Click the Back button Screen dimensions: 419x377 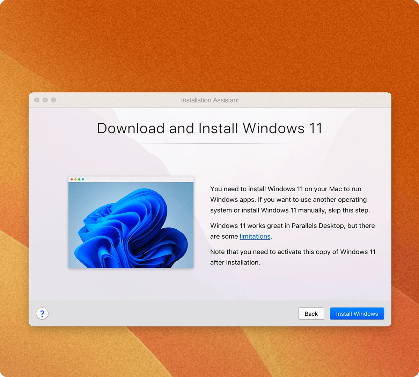pos(311,314)
